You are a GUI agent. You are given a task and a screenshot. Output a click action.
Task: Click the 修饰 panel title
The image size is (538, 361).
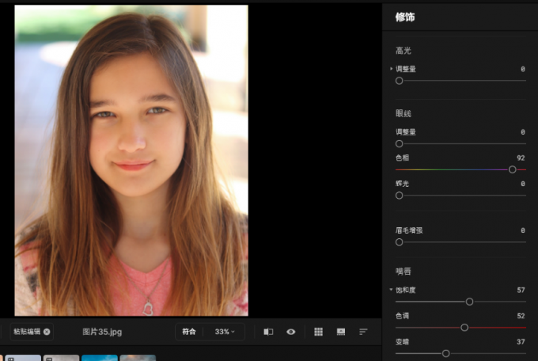coord(405,17)
